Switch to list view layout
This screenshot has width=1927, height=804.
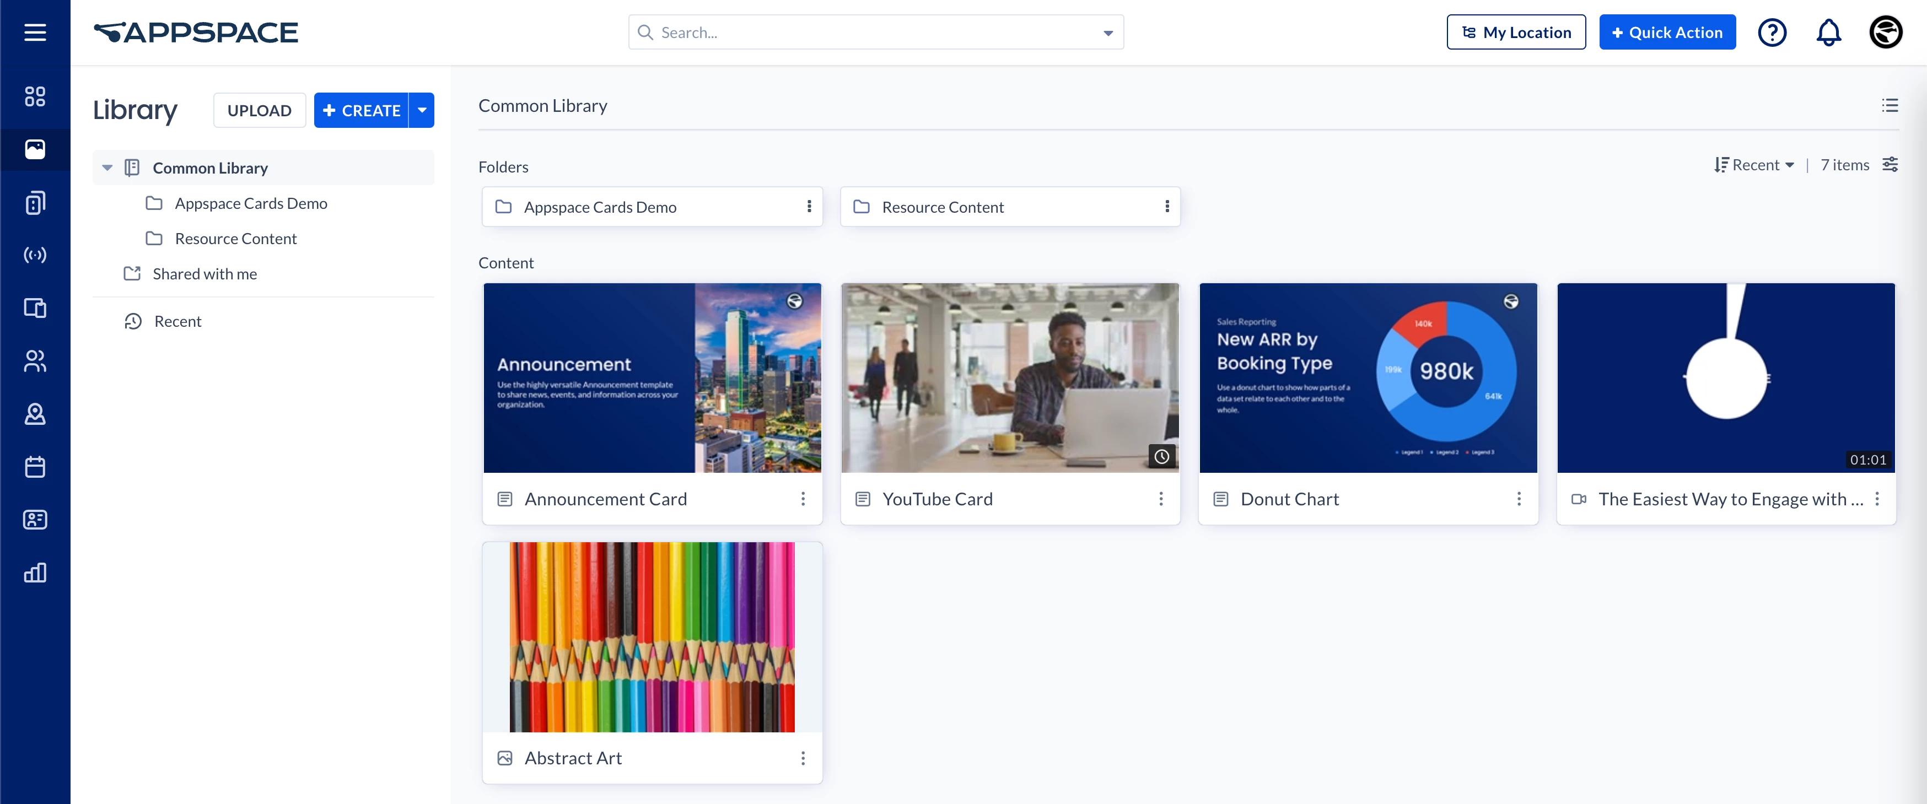click(1890, 105)
